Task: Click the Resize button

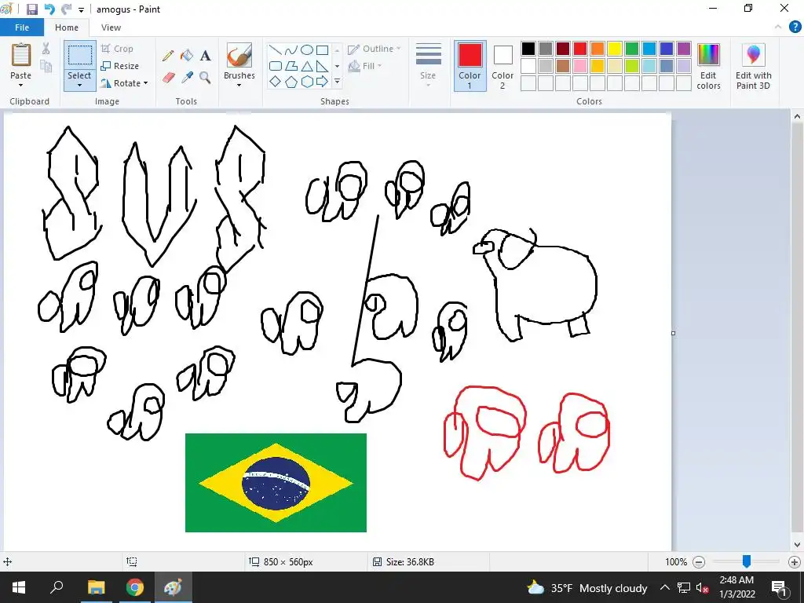Action: tap(119, 66)
